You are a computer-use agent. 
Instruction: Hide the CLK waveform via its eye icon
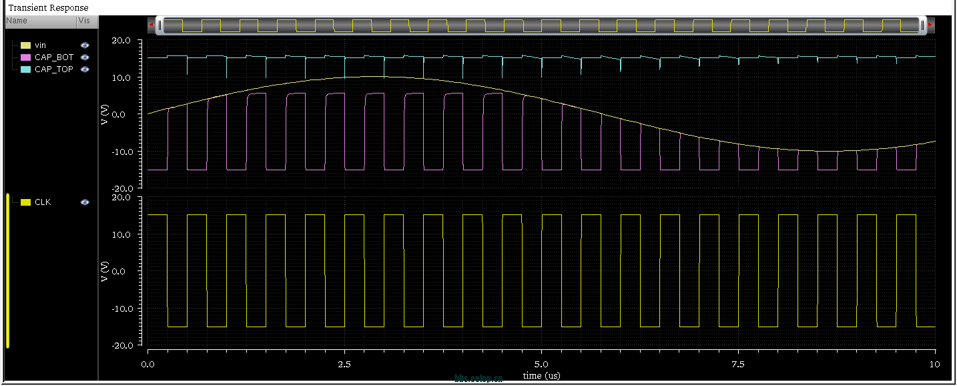pos(85,202)
